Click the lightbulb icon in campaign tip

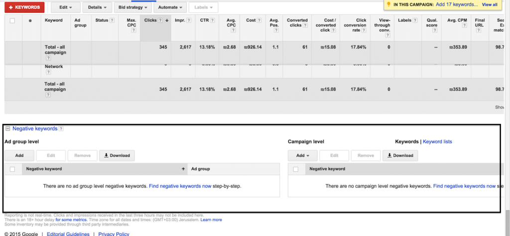point(388,4)
